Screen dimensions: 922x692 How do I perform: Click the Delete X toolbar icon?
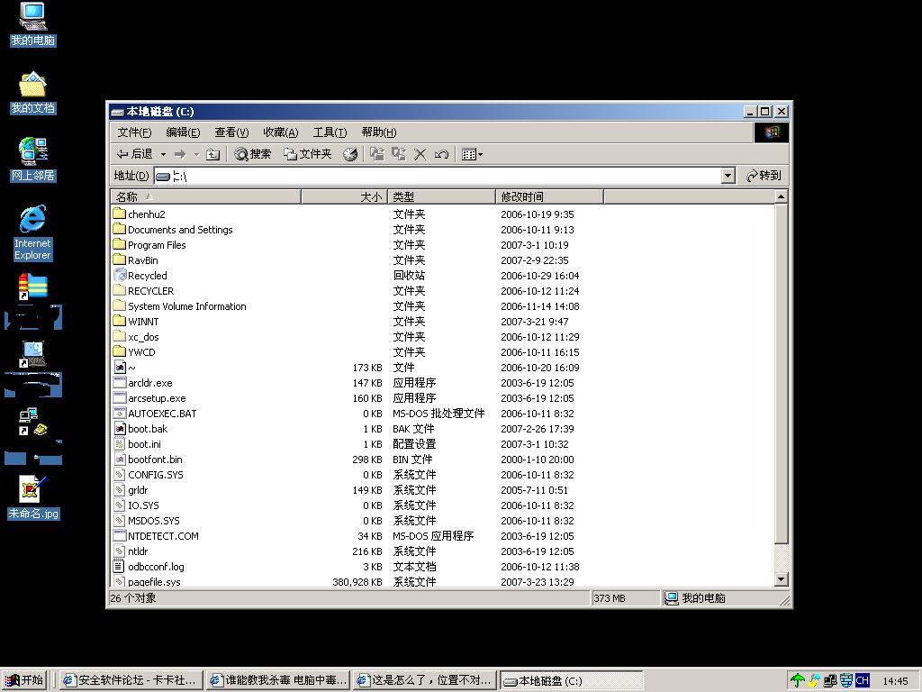click(420, 155)
